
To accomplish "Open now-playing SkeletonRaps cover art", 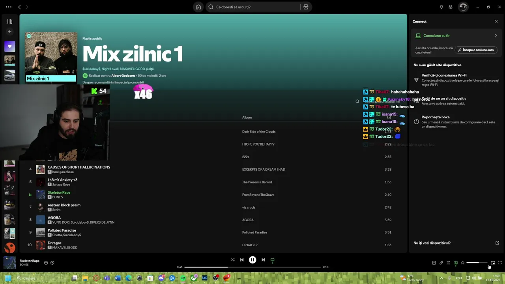I will [x=10, y=263].
